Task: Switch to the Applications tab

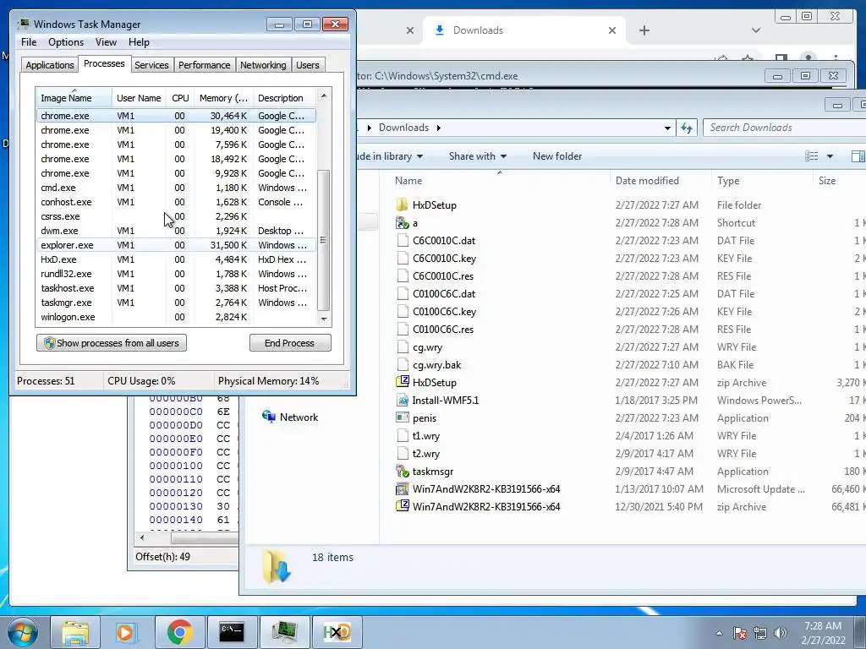Action: click(49, 65)
